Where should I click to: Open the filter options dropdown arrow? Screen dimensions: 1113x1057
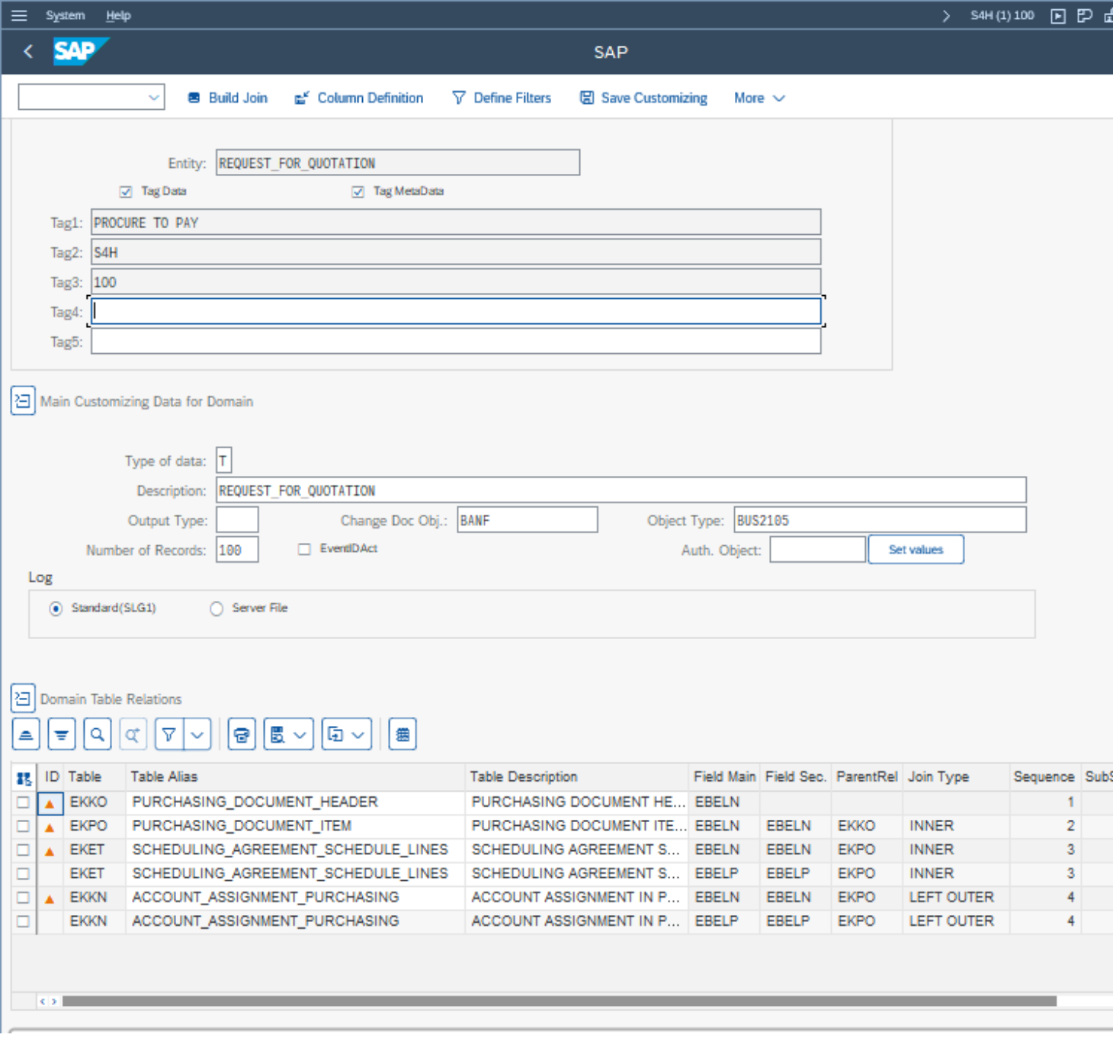(197, 734)
